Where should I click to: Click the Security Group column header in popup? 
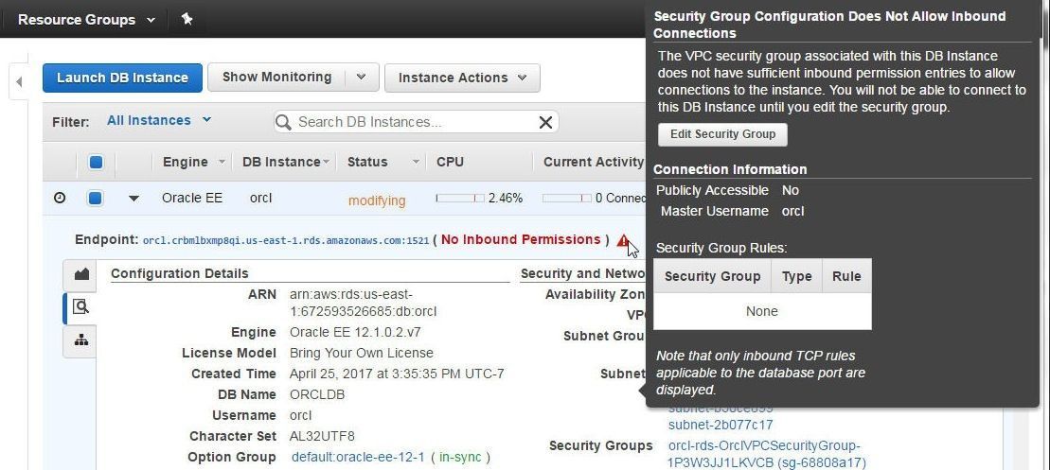[x=713, y=276]
